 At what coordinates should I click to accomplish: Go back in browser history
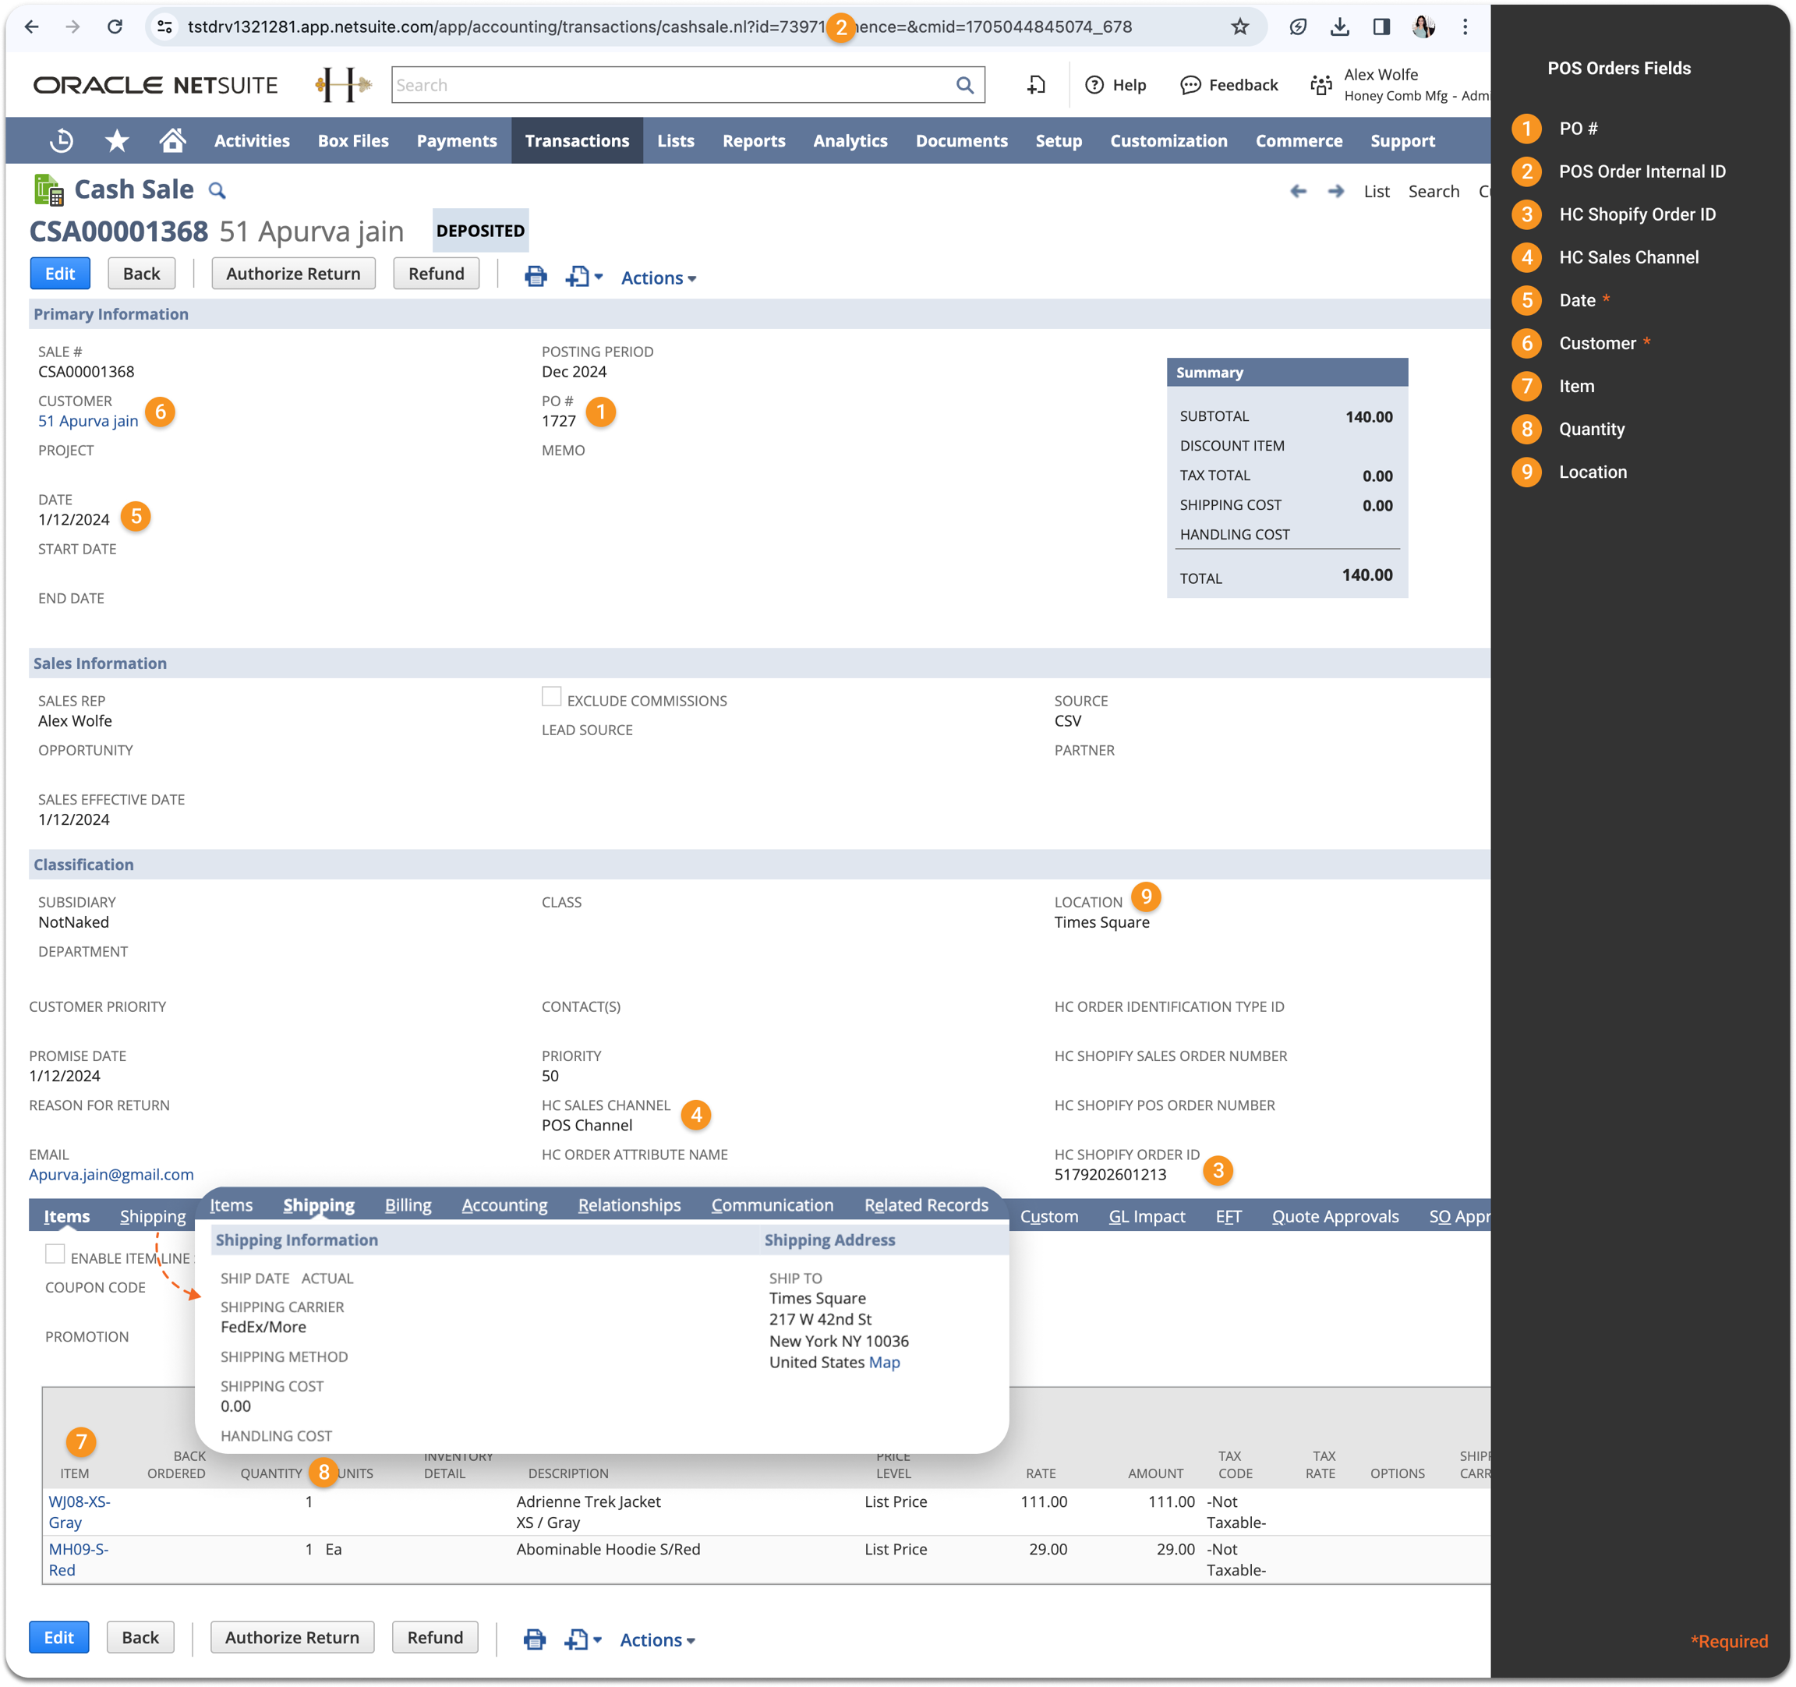tap(32, 27)
